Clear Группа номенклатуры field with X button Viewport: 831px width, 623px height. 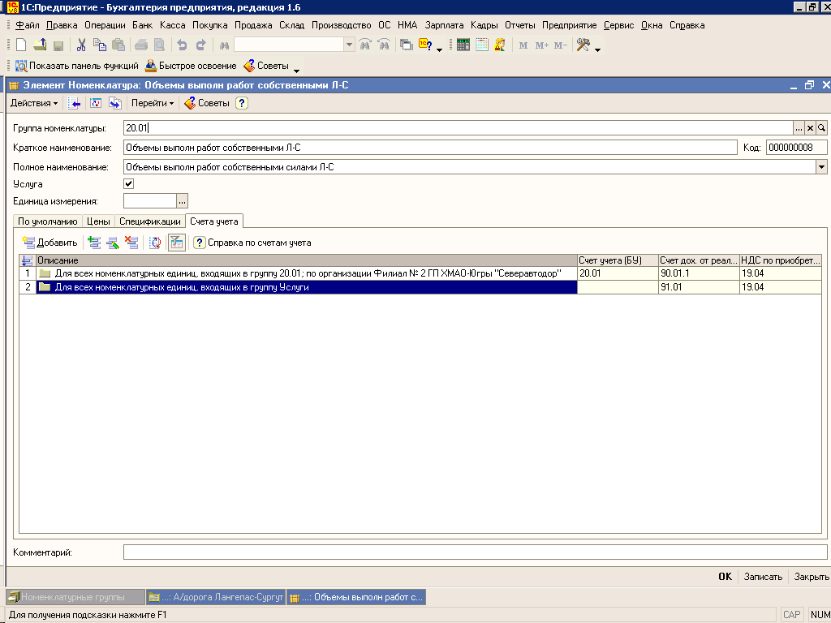tap(810, 128)
